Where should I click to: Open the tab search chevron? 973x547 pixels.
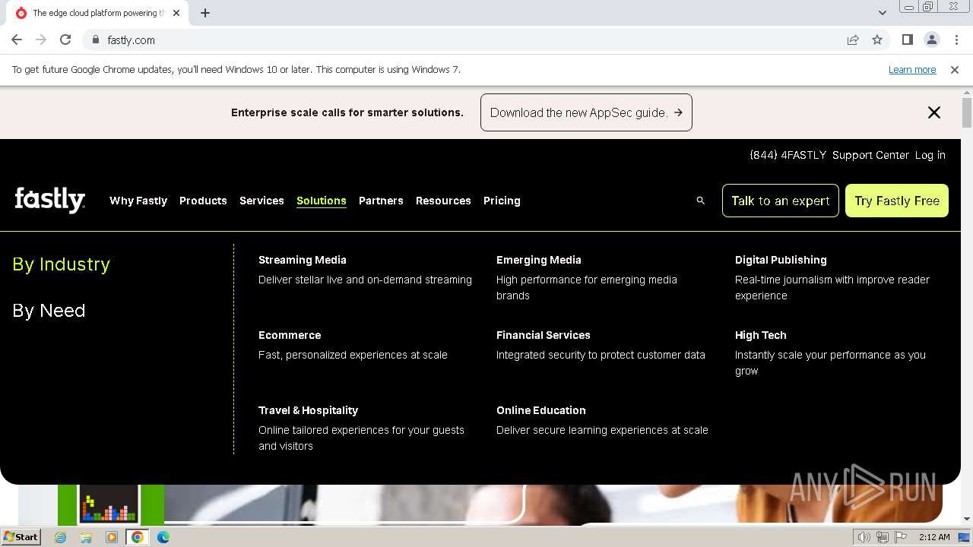(882, 13)
